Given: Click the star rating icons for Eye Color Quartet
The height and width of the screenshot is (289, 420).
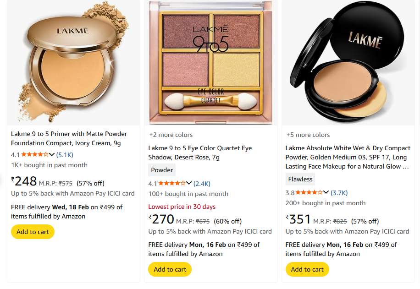Looking at the screenshot, I should 171,184.
